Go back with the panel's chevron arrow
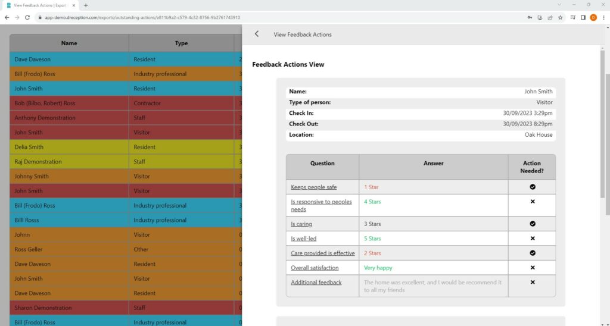 click(257, 34)
